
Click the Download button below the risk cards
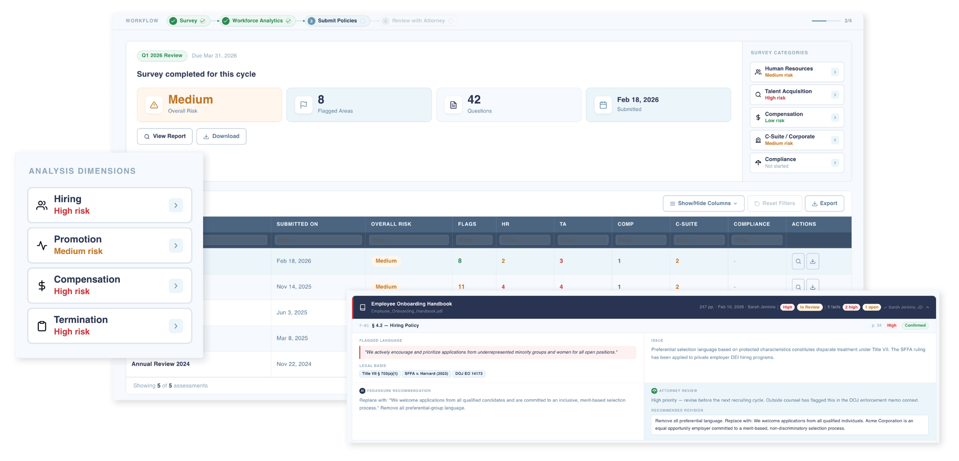pyautogui.click(x=222, y=136)
